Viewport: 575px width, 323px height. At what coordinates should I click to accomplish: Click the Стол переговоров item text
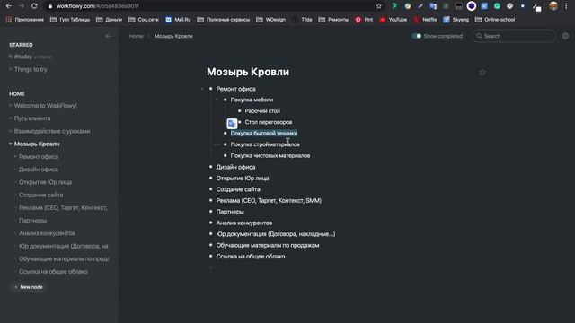pos(269,122)
